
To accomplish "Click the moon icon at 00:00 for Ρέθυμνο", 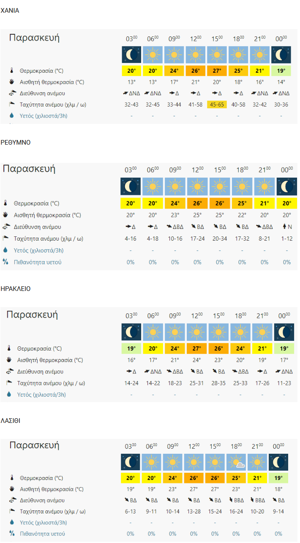I will point(287,186).
